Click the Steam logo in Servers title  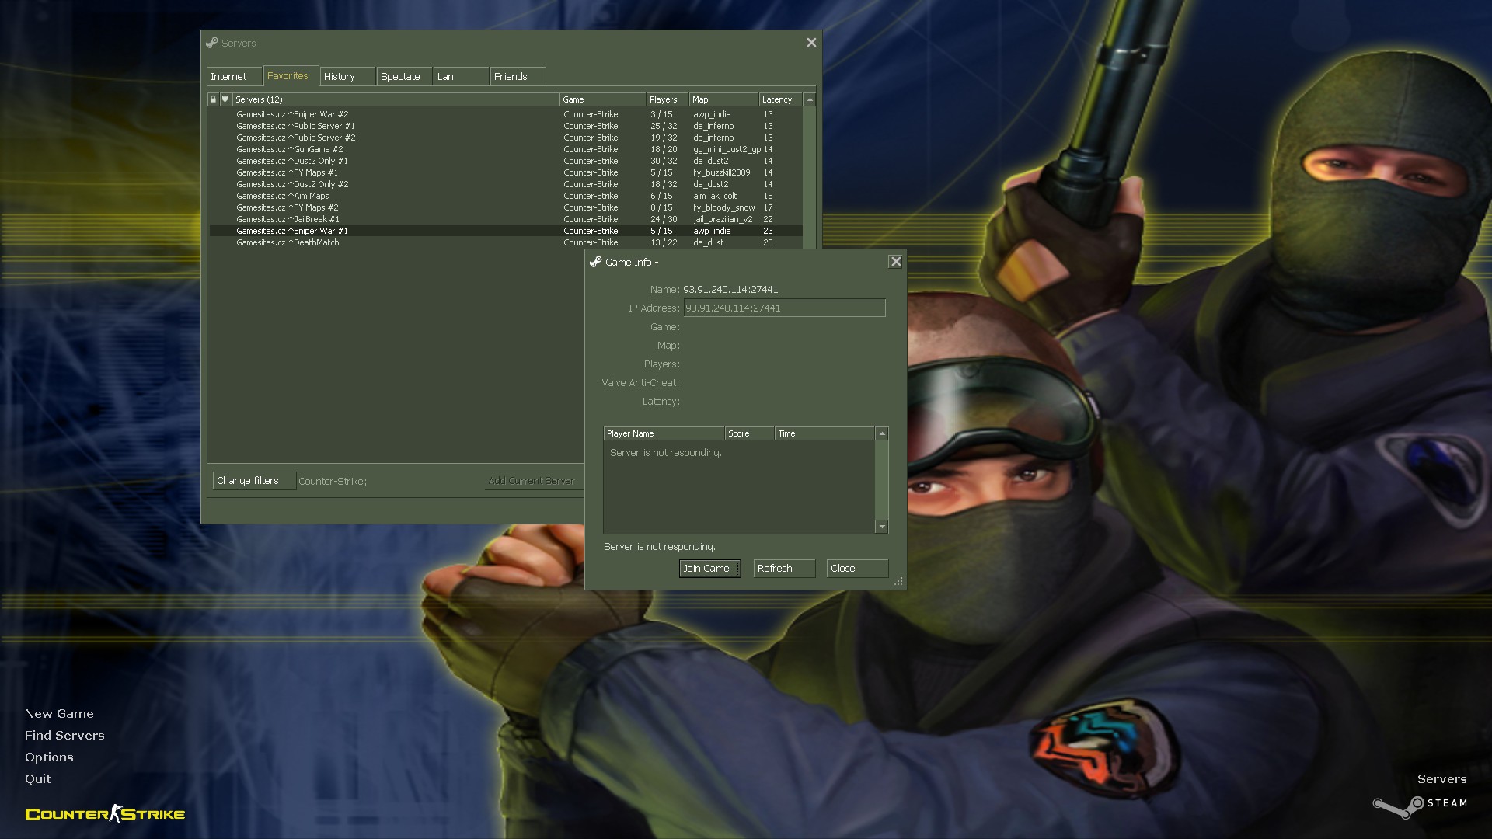[211, 44]
